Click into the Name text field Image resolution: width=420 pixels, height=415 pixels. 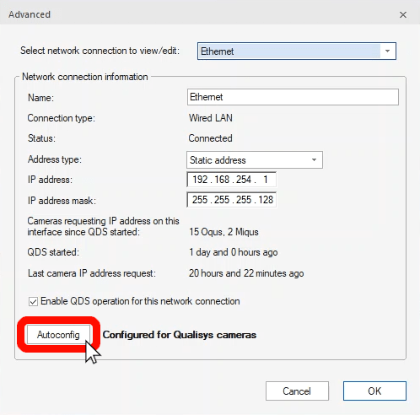point(293,97)
